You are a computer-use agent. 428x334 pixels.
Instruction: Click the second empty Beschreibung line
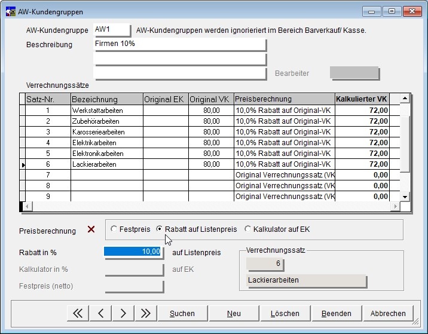click(x=179, y=59)
